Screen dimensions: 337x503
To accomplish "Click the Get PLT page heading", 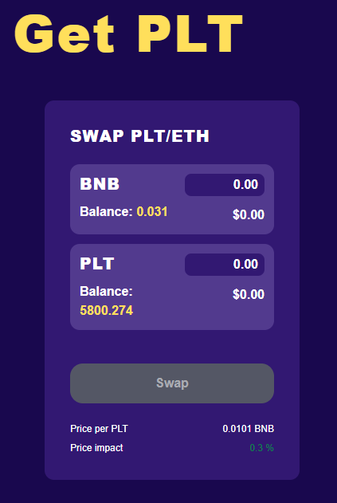I will point(128,33).
